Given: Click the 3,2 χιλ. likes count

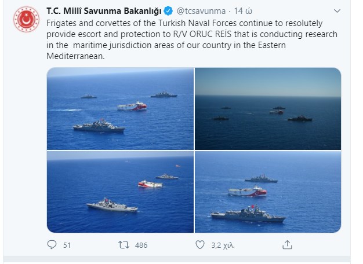Looking at the screenshot, I should (221, 245).
